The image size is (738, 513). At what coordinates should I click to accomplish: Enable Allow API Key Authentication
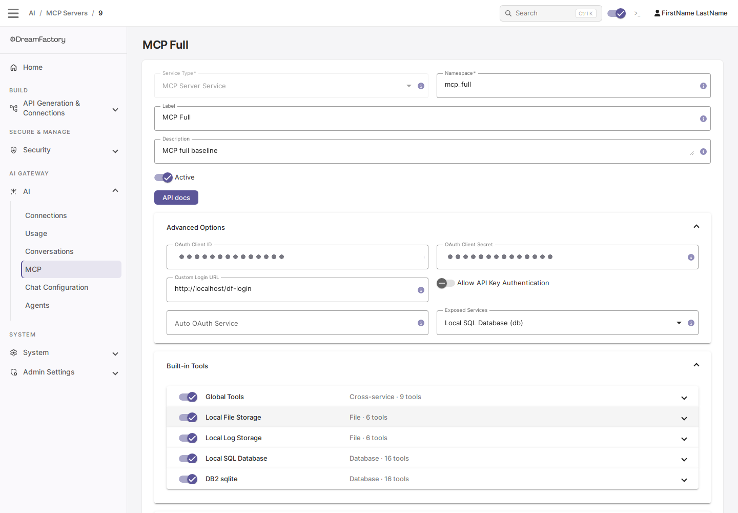point(445,283)
